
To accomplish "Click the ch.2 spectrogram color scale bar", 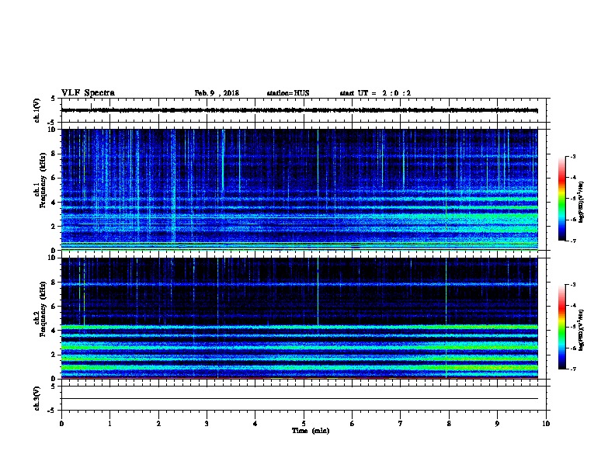I will (562, 327).
